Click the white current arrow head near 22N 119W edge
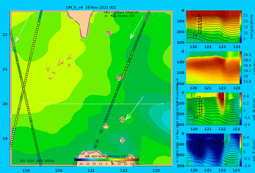This screenshot has height=173, width=255. [17, 40]
